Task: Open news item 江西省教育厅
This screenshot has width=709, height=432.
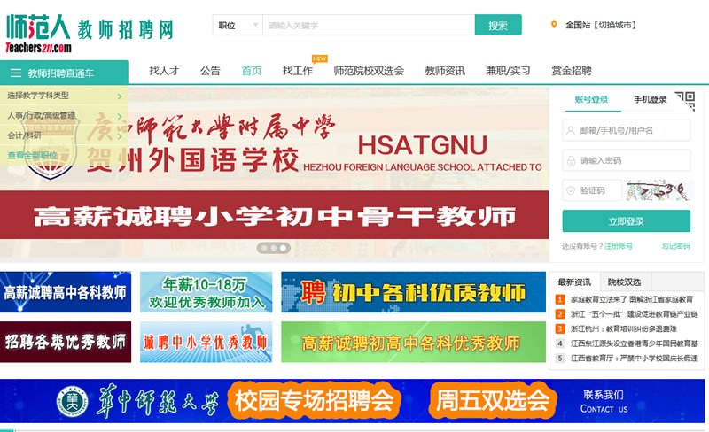Action: pyautogui.click(x=634, y=359)
